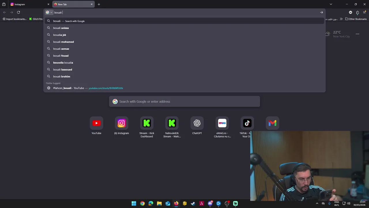Select suggestion 'bouali mohamed'

184,42
